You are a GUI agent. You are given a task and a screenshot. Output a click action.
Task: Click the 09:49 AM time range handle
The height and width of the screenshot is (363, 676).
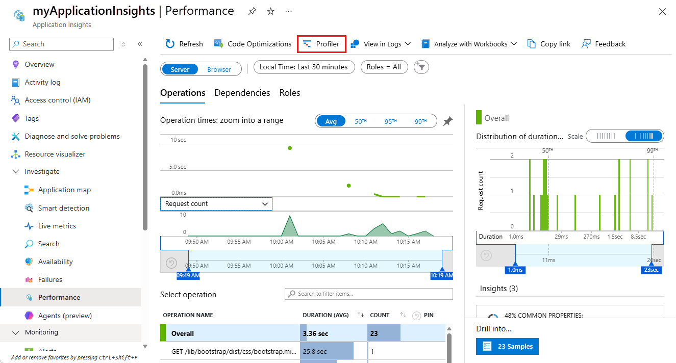[188, 275]
